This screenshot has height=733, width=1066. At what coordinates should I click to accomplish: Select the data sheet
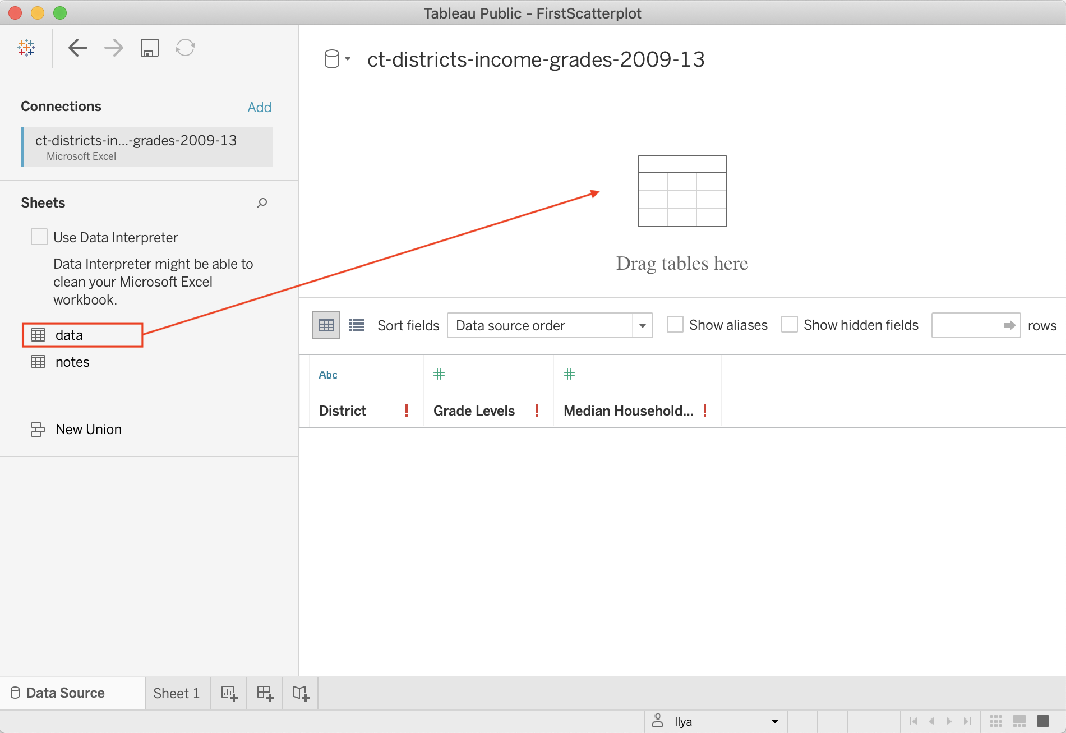(82, 335)
